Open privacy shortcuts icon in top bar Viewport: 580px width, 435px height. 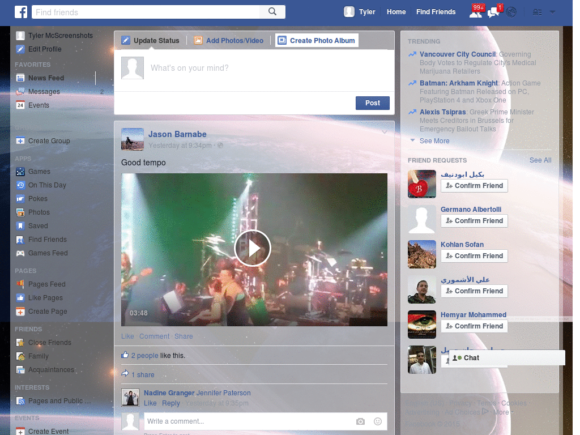point(537,12)
